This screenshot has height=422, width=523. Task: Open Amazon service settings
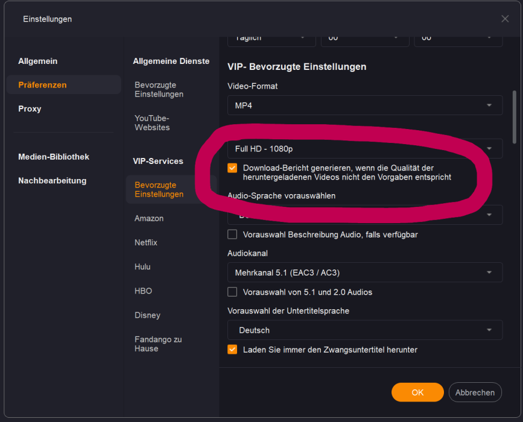(x=149, y=219)
